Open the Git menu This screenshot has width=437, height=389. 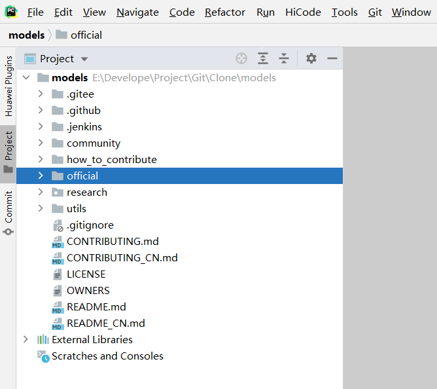[x=375, y=12]
